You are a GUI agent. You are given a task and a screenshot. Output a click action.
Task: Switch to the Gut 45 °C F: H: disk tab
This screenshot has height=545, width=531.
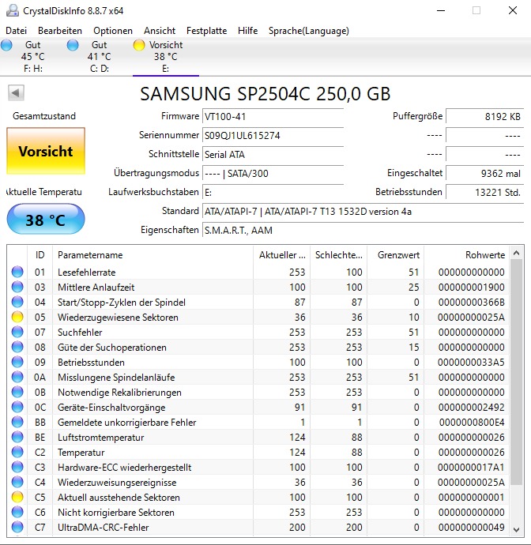pos(33,56)
